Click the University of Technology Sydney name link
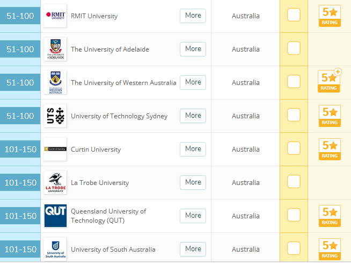 click(119, 116)
